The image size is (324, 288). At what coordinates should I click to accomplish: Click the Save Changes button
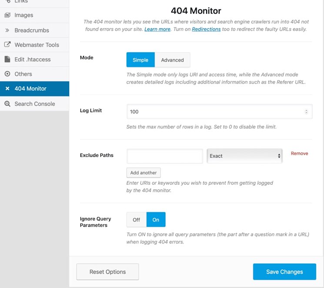tap(284, 271)
